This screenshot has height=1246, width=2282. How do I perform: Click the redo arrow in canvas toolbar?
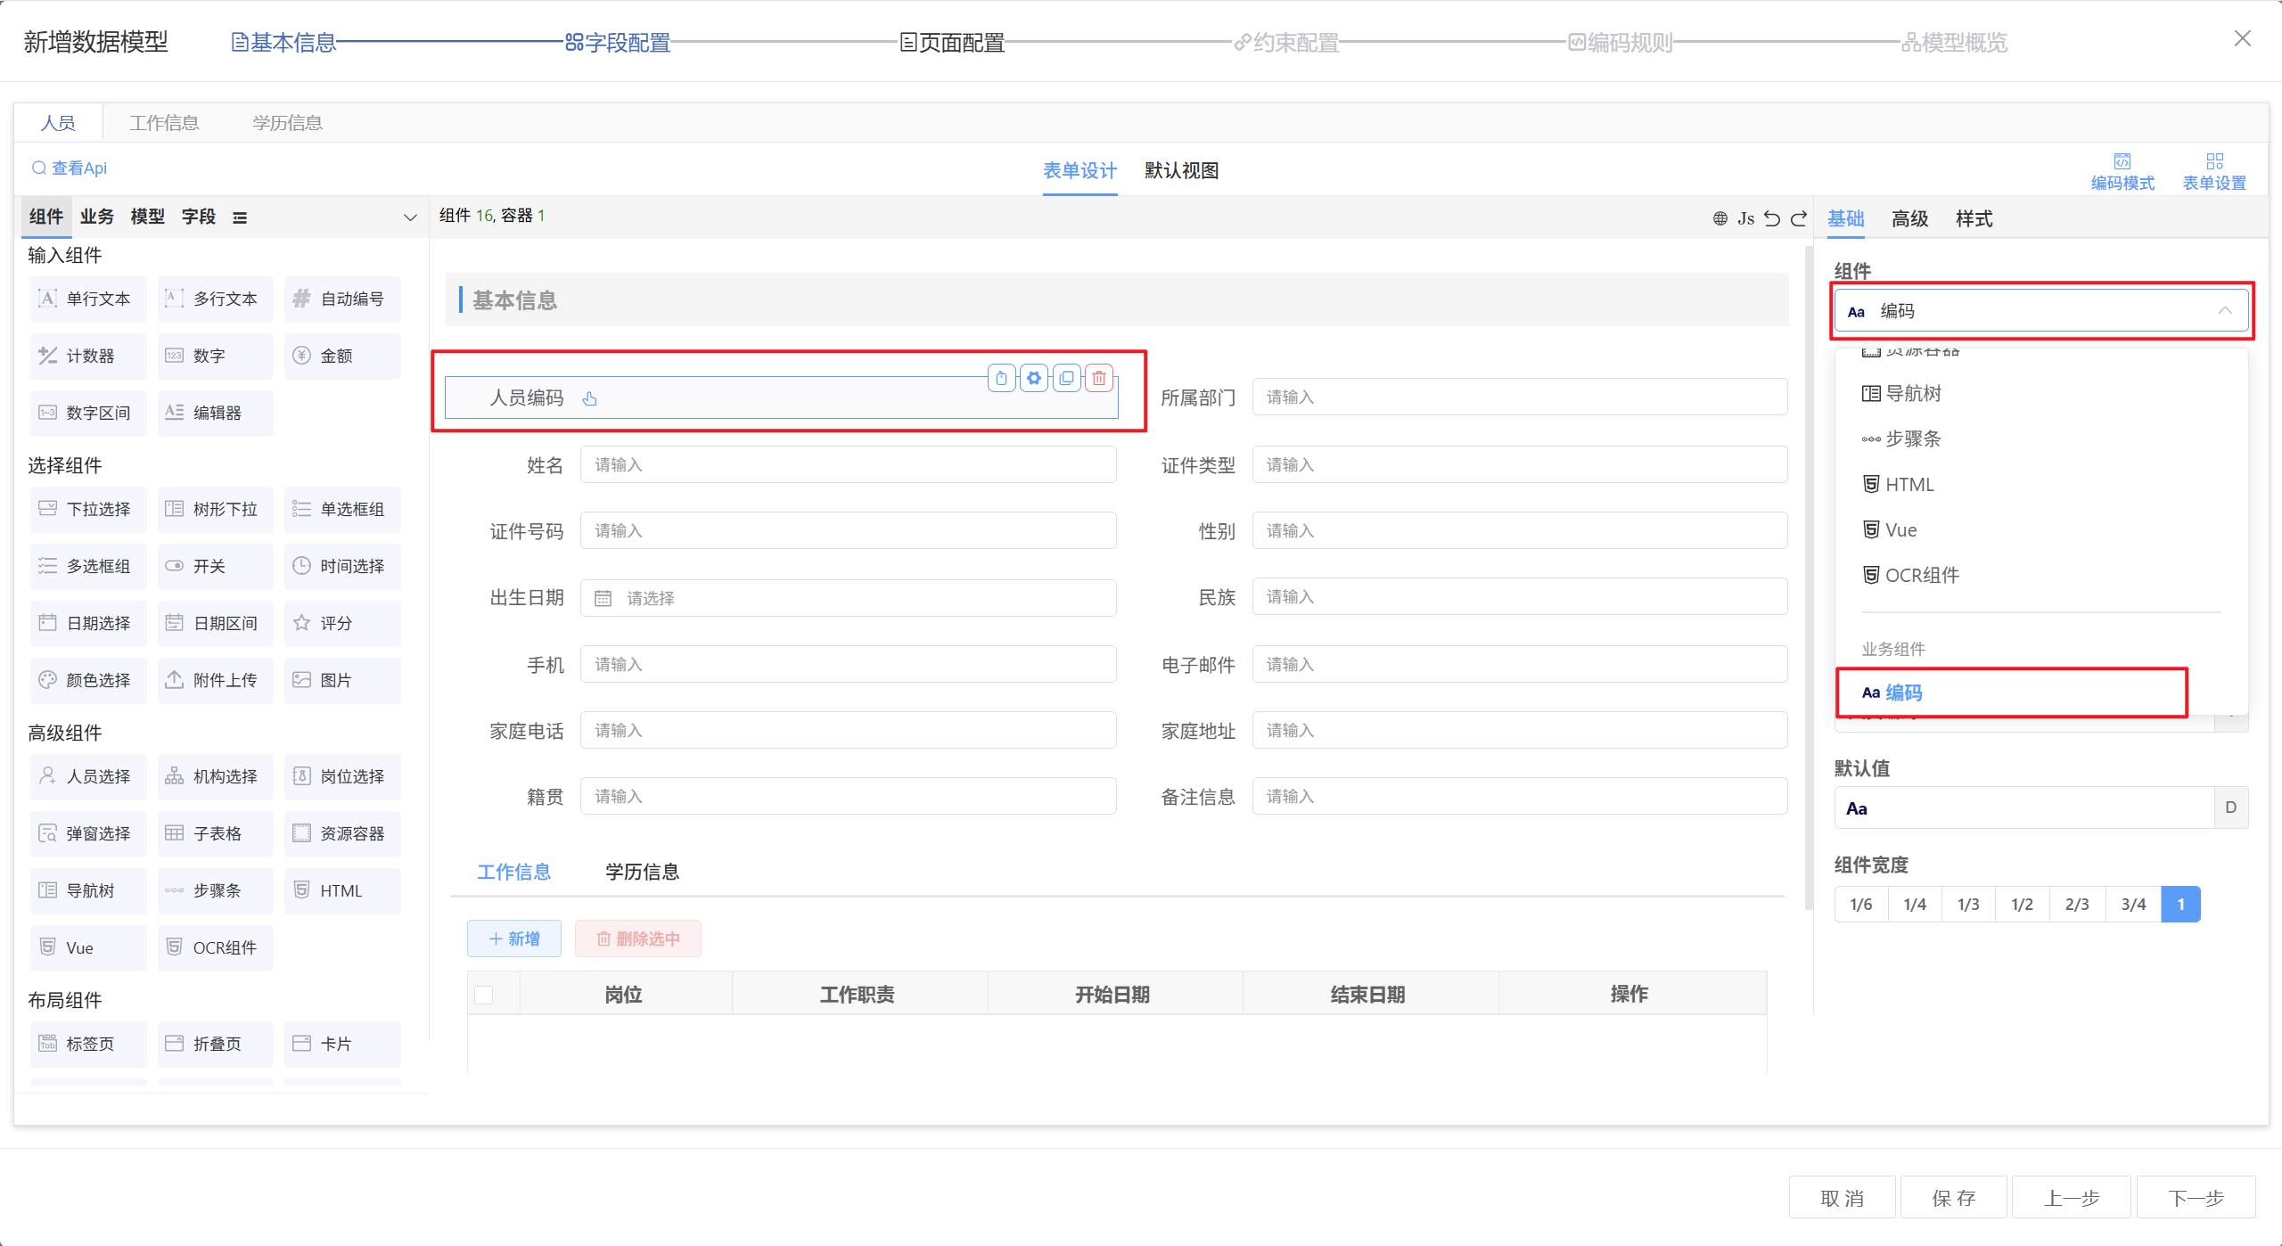click(x=1799, y=218)
